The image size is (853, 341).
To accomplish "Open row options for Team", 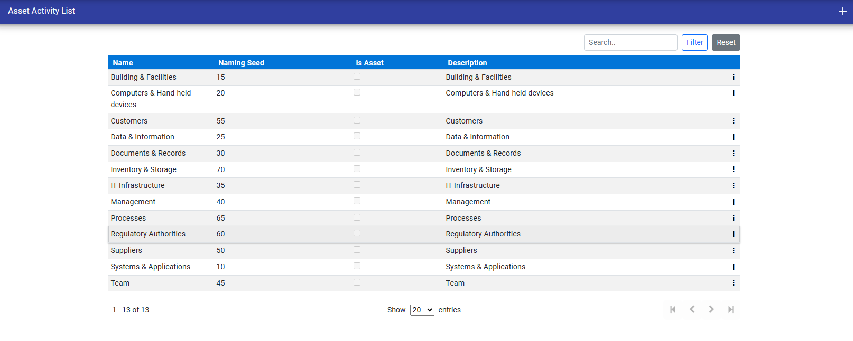I will tap(733, 283).
